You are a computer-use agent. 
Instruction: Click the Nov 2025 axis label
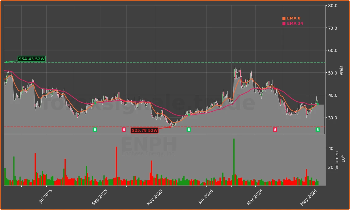tap(154, 198)
